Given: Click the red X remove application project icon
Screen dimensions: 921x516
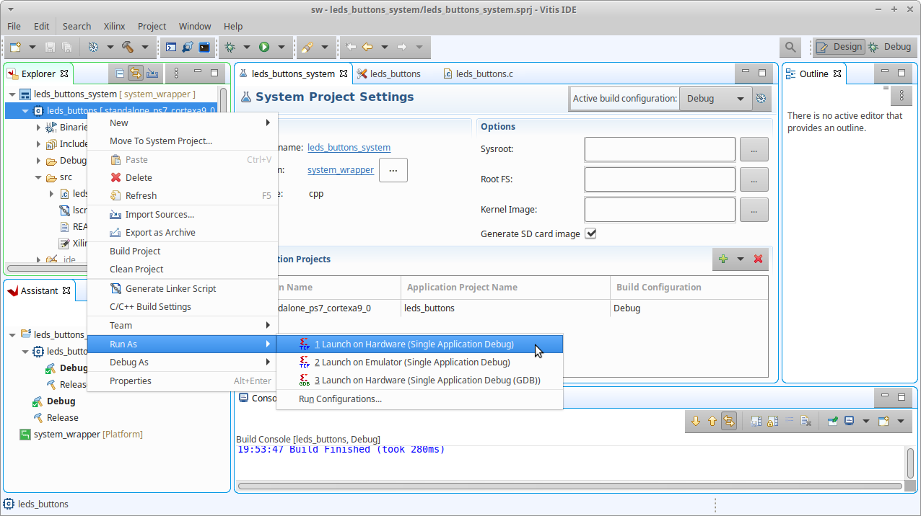Looking at the screenshot, I should 758,259.
